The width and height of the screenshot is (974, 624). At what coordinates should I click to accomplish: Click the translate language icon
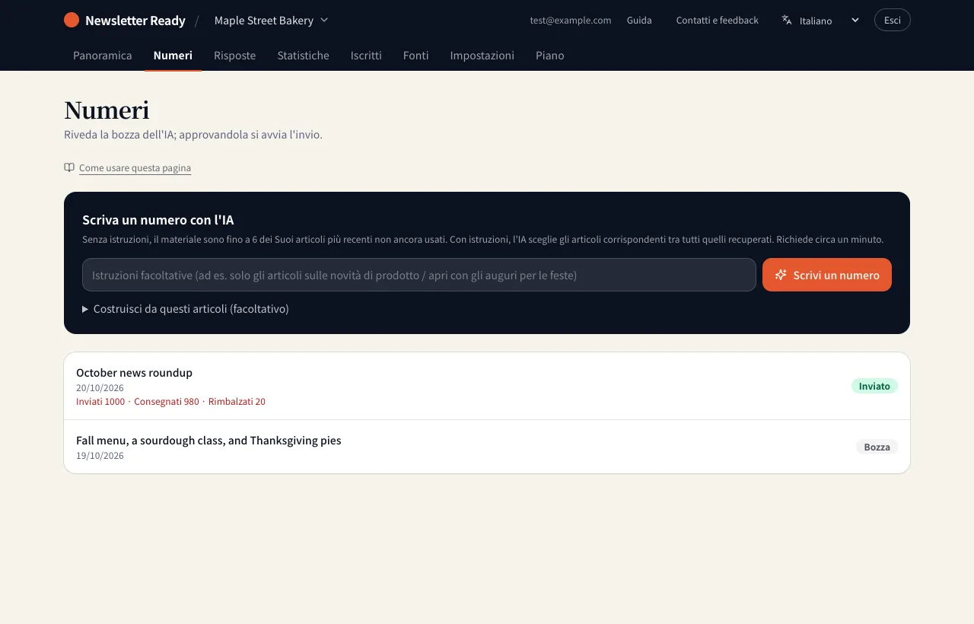[787, 20]
